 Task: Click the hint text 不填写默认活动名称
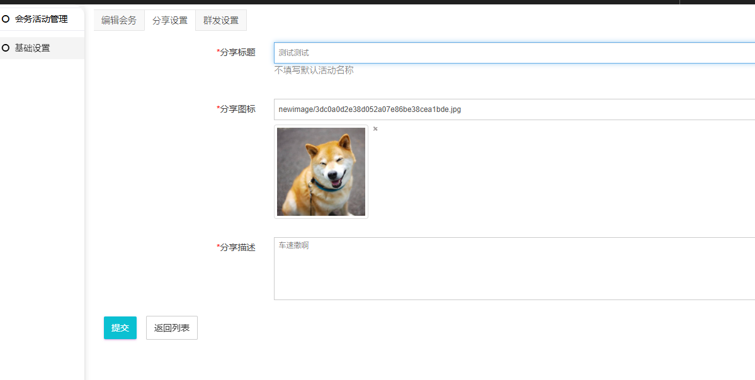coord(314,70)
